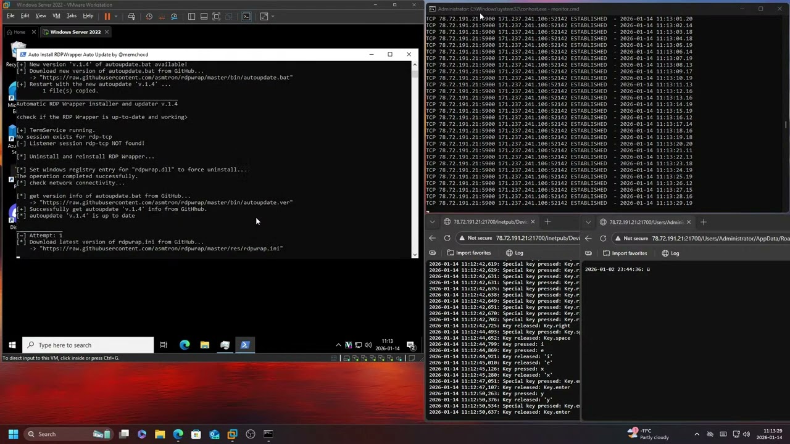The width and height of the screenshot is (790, 444).
Task: Open Microsoft Store on host taskbar
Action: point(196,434)
